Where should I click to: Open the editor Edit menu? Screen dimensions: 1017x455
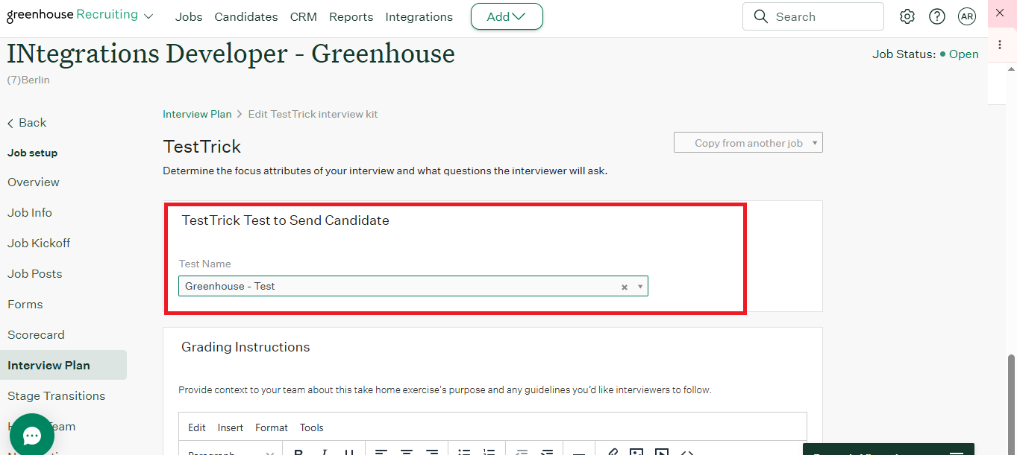point(197,427)
